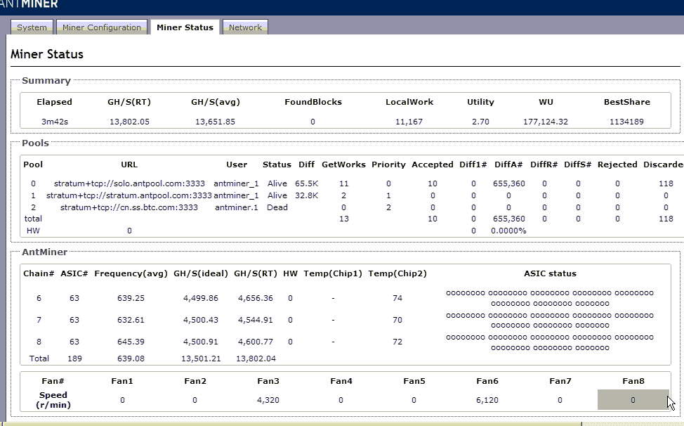684x426 pixels.
Task: Open the System tab
Action: 32,27
